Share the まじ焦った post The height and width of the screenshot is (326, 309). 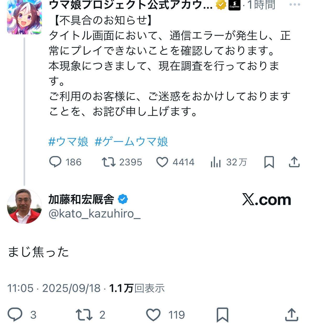coord(291,314)
